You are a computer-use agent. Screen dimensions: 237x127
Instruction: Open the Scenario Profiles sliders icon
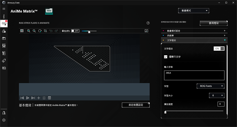(4, 46)
